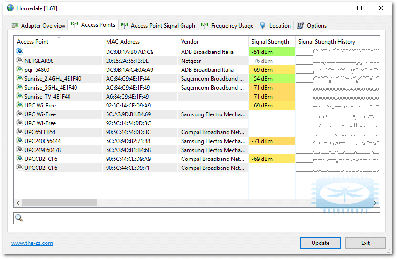Sort by Access Point column header
The width and height of the screenshot is (397, 259).
click(58, 41)
